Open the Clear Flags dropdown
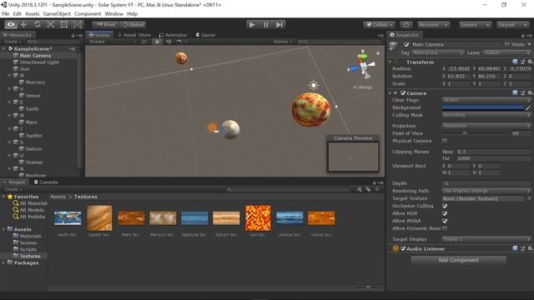 486,100
